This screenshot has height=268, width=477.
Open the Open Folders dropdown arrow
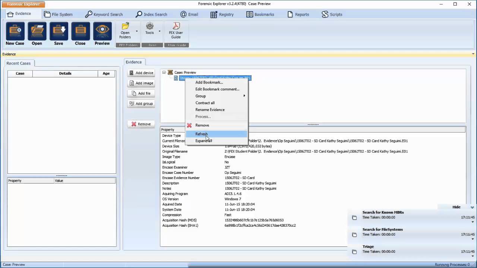tap(137, 31)
